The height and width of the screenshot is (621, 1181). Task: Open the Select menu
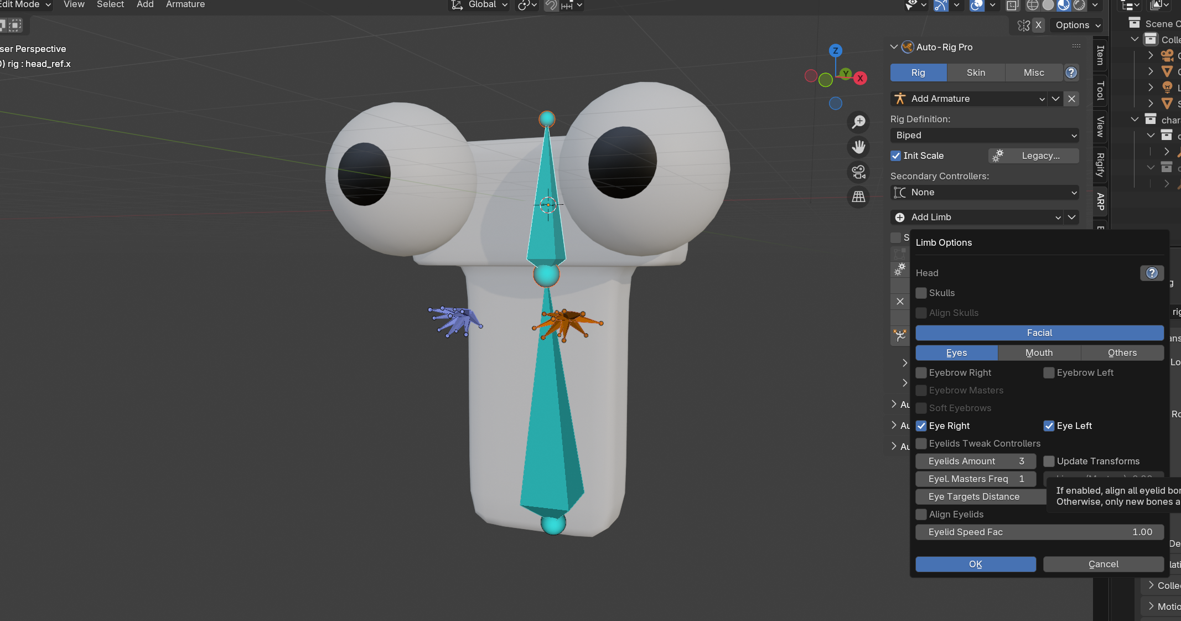[x=110, y=4]
